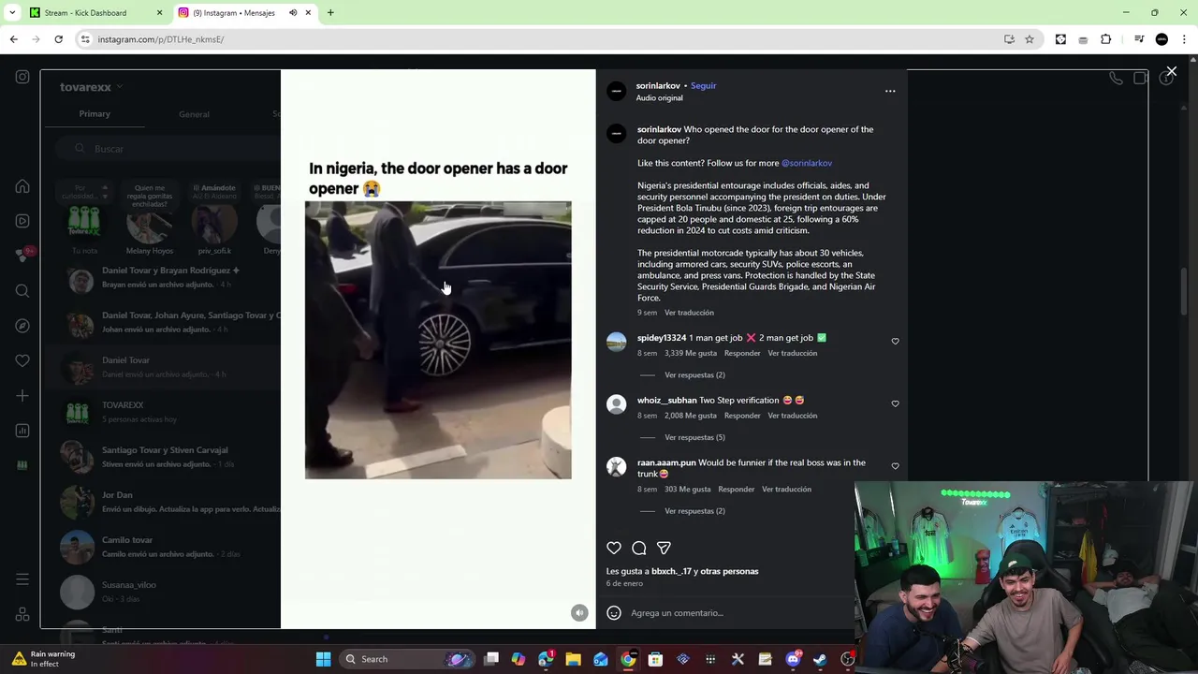Reload the Instagram page
Viewport: 1198px width, 674px height.
58,39
